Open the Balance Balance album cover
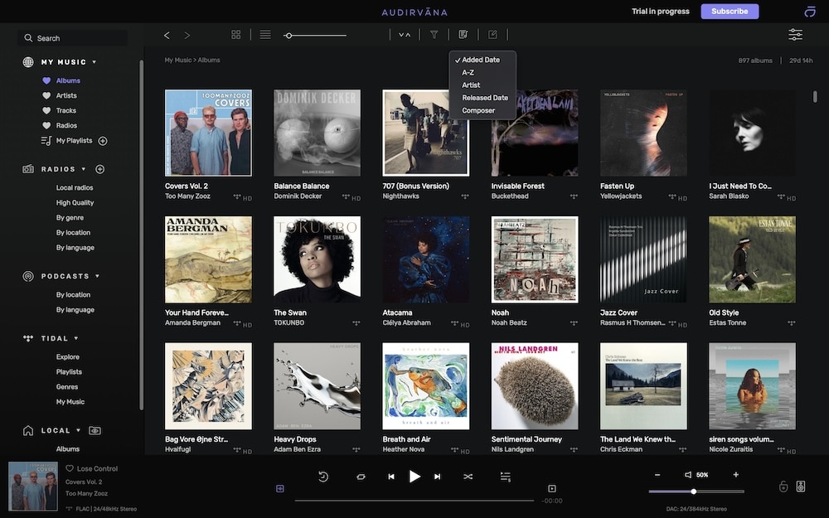829x518 pixels. tap(318, 133)
